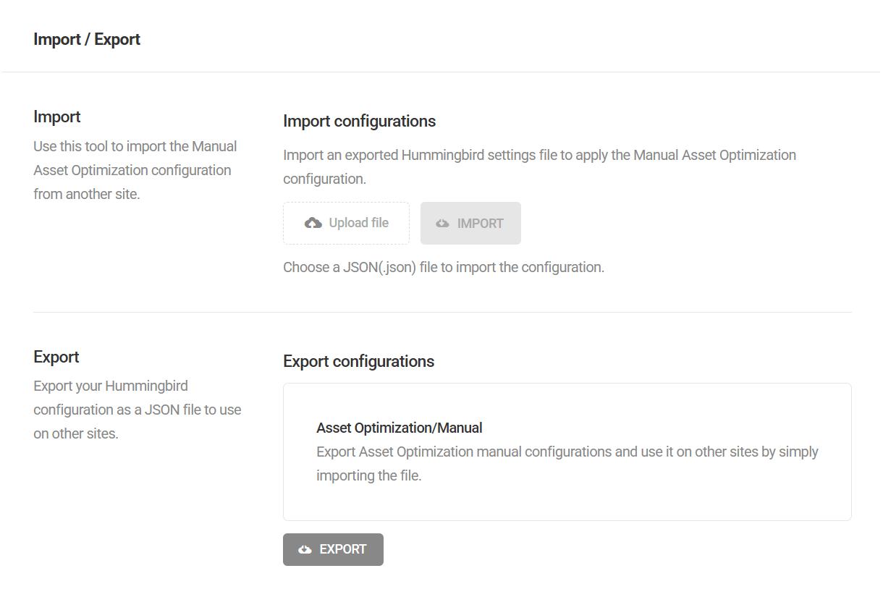Click 'Import an exported Hummingbird settings file' text
This screenshot has width=883, height=597.
(540, 166)
